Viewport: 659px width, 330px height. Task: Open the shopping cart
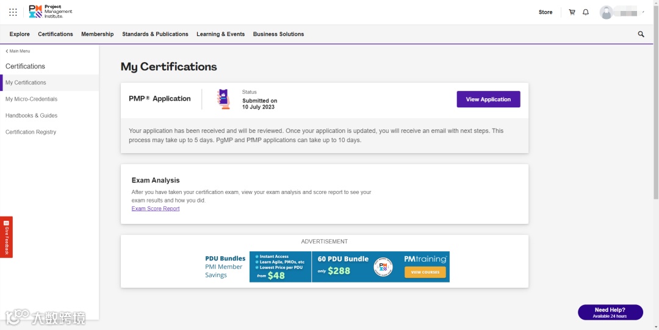coord(572,12)
